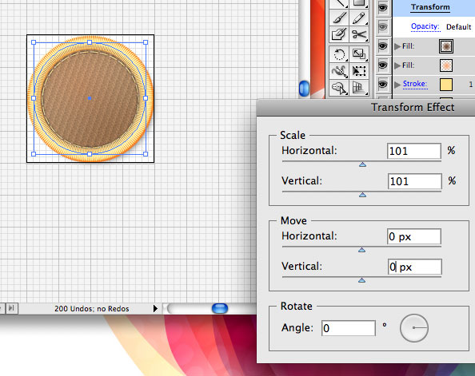Expand the Stroke attribute triangle
This screenshot has height=376, width=475.
(x=397, y=85)
